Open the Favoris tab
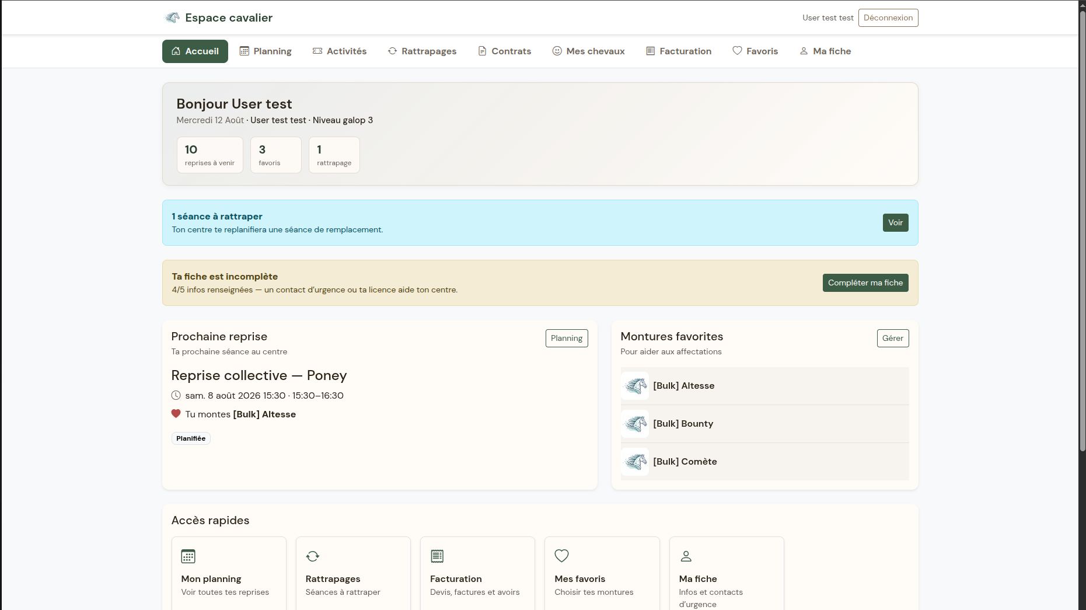The image size is (1086, 610). [x=755, y=51]
